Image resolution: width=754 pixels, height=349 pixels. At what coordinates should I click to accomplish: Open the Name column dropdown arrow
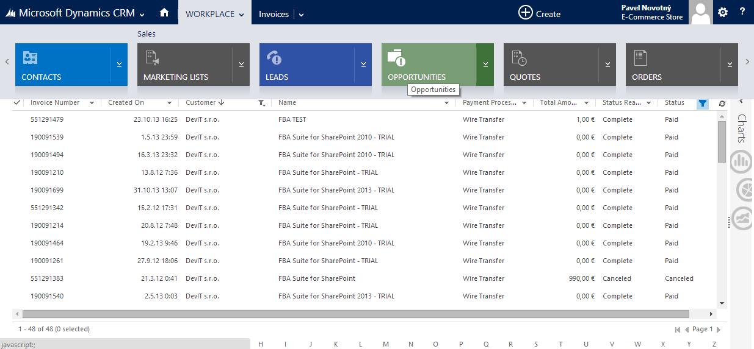[x=447, y=103]
